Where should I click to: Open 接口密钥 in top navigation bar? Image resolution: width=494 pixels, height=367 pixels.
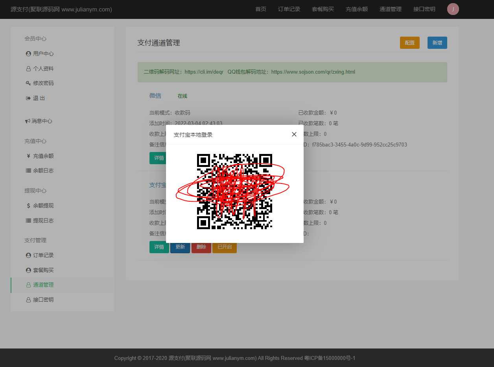click(424, 9)
